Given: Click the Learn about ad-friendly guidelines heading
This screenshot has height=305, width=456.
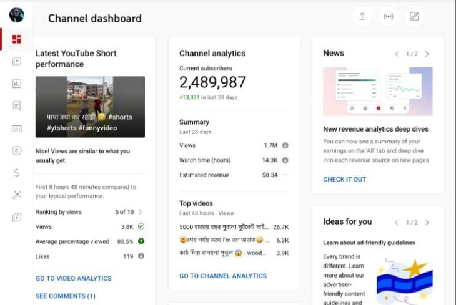Looking at the screenshot, I should [369, 243].
